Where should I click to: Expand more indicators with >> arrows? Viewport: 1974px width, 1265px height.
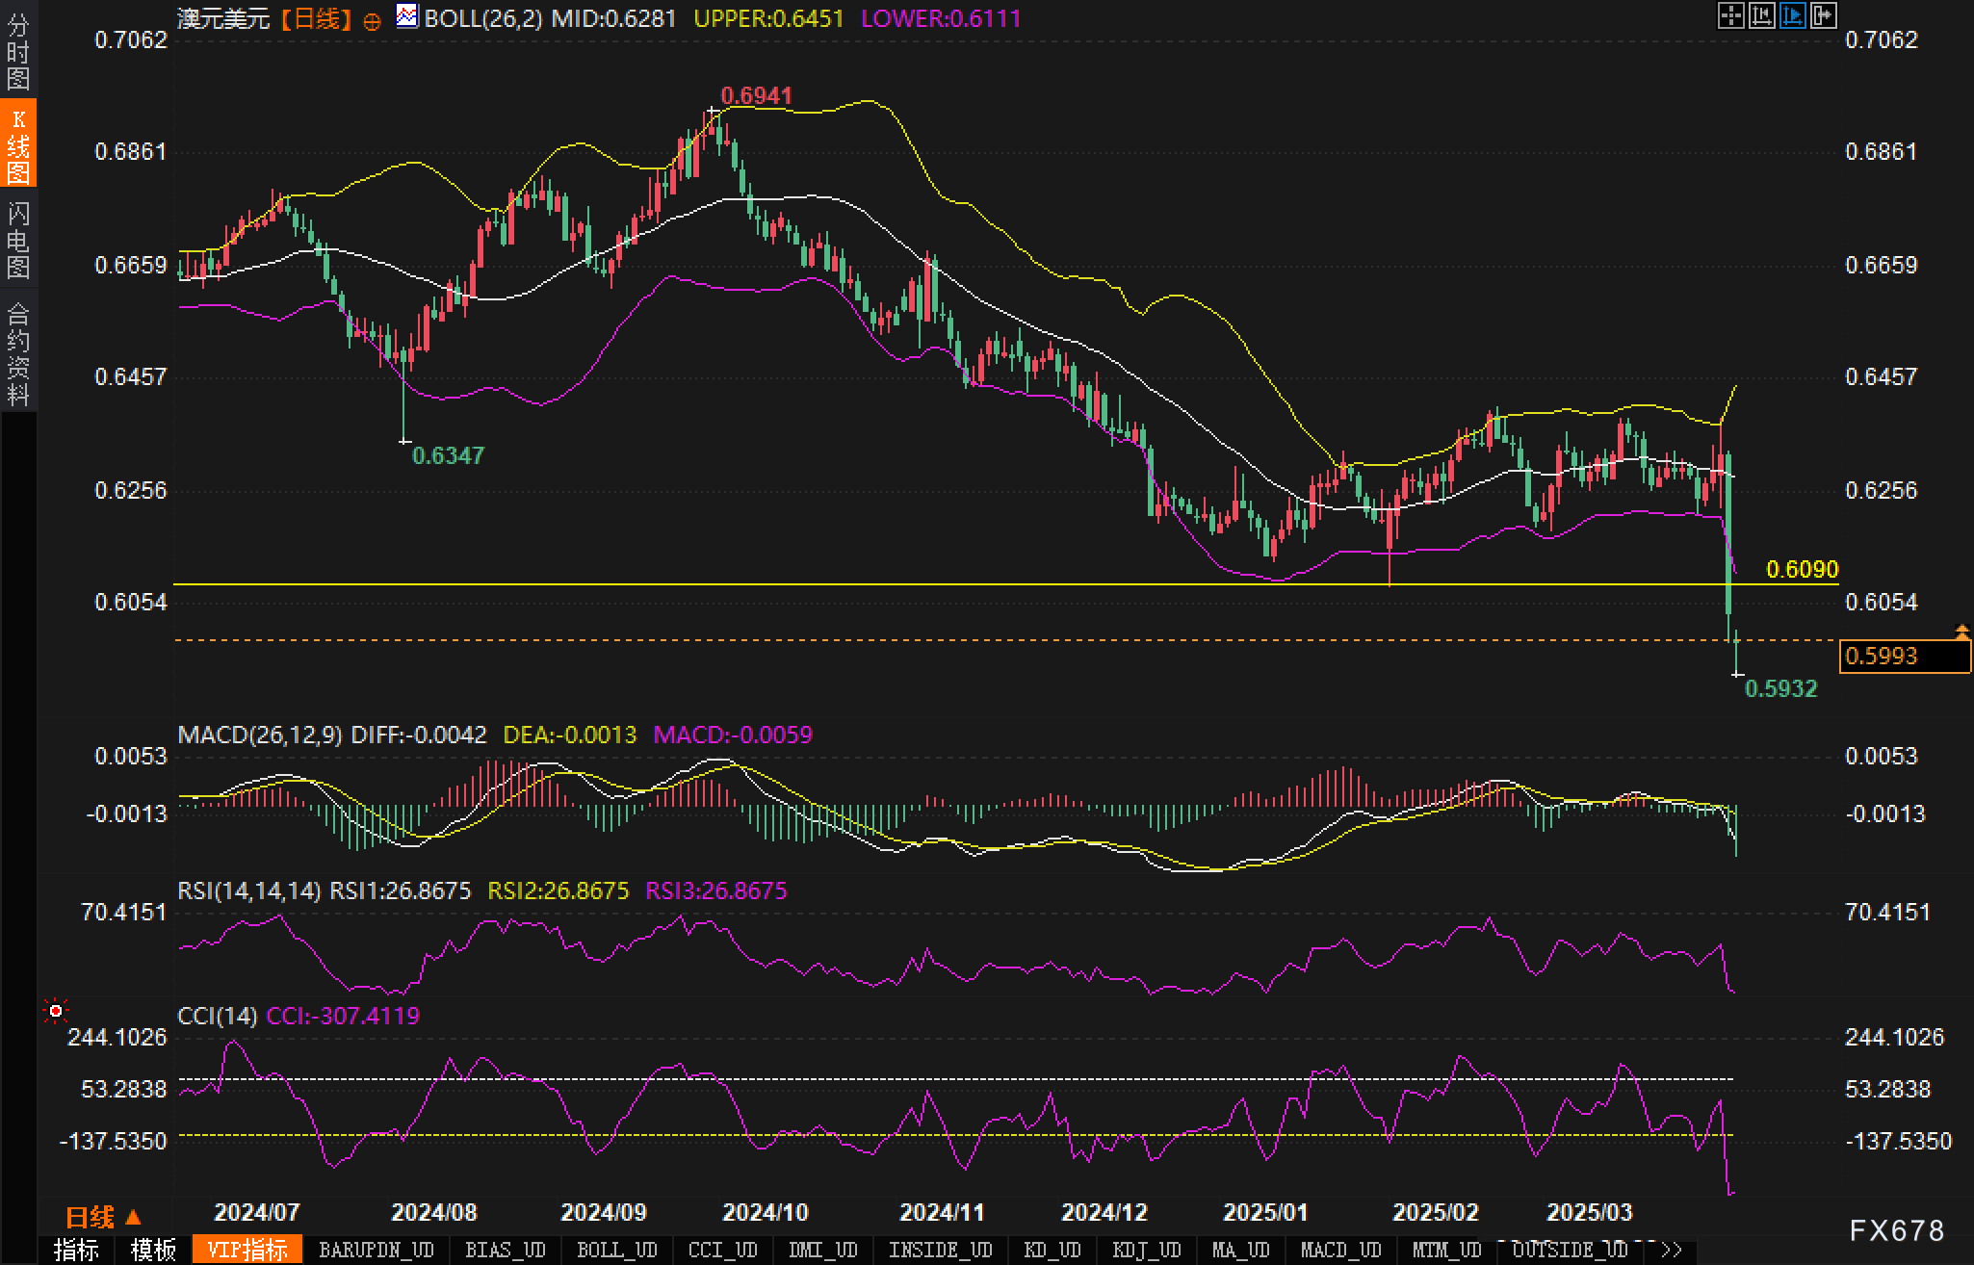[x=1672, y=1250]
